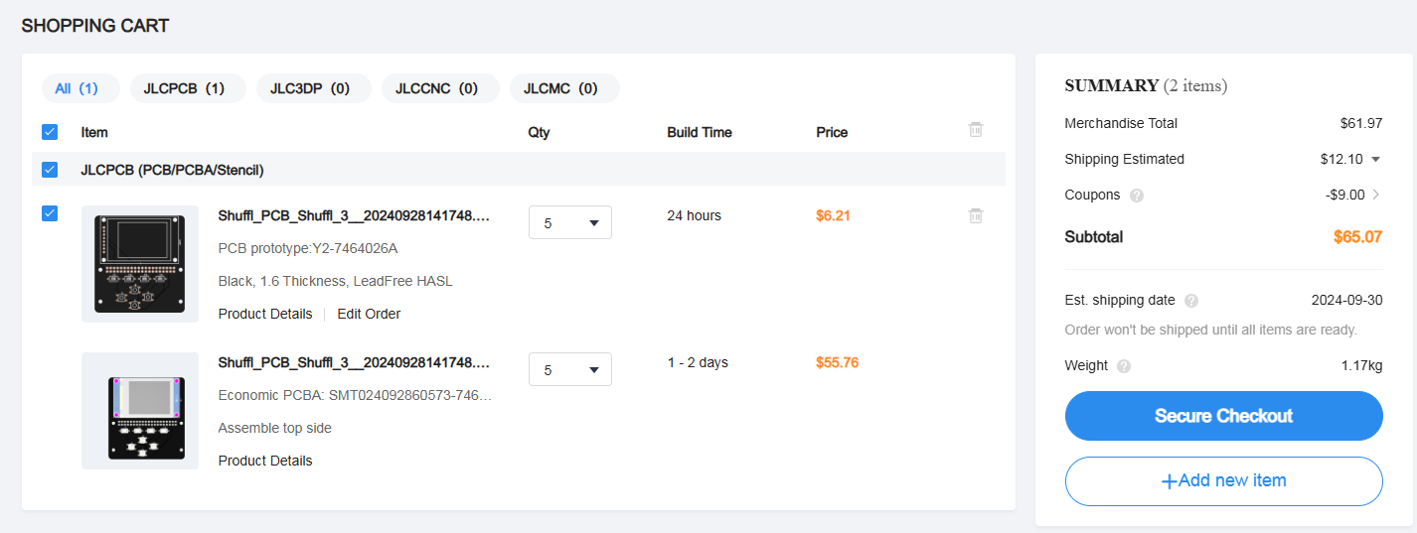
Task: Click the Secure Checkout button
Action: point(1224,416)
